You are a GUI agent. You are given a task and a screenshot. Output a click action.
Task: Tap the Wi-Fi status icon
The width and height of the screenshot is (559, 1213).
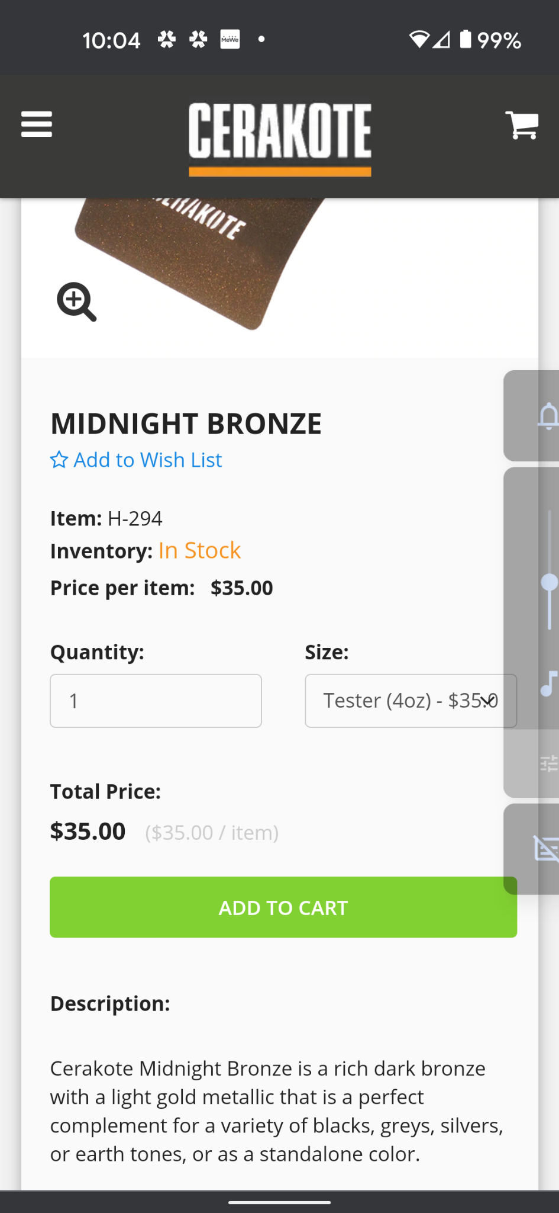pos(419,40)
